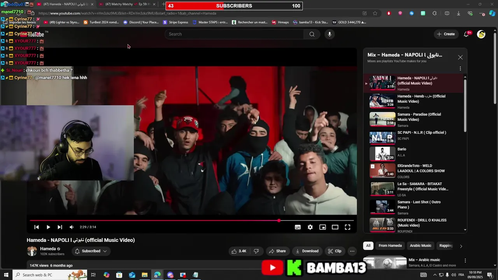Select the From Hameda filter chip
This screenshot has width=498, height=280.
tap(390, 246)
